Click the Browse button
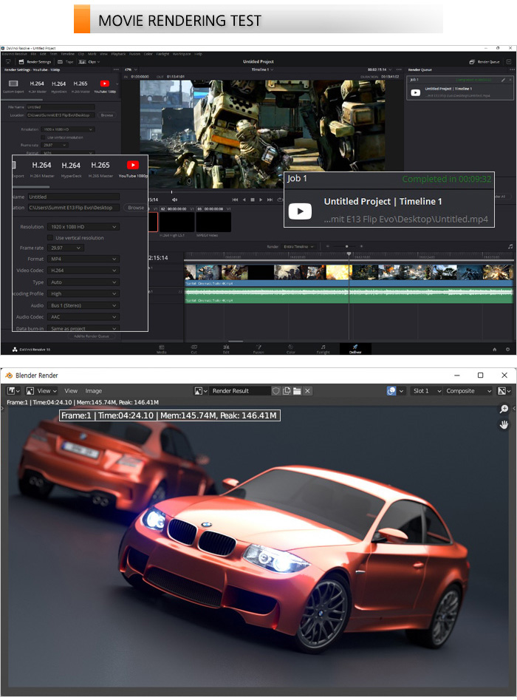517x700 pixels. pos(107,115)
